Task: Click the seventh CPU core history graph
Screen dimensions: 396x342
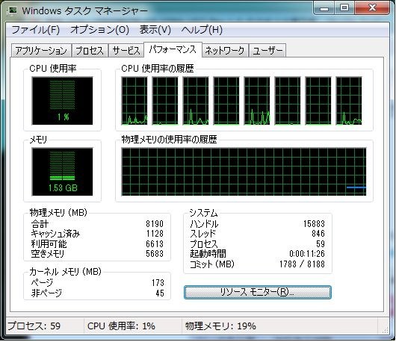Action: click(x=318, y=101)
